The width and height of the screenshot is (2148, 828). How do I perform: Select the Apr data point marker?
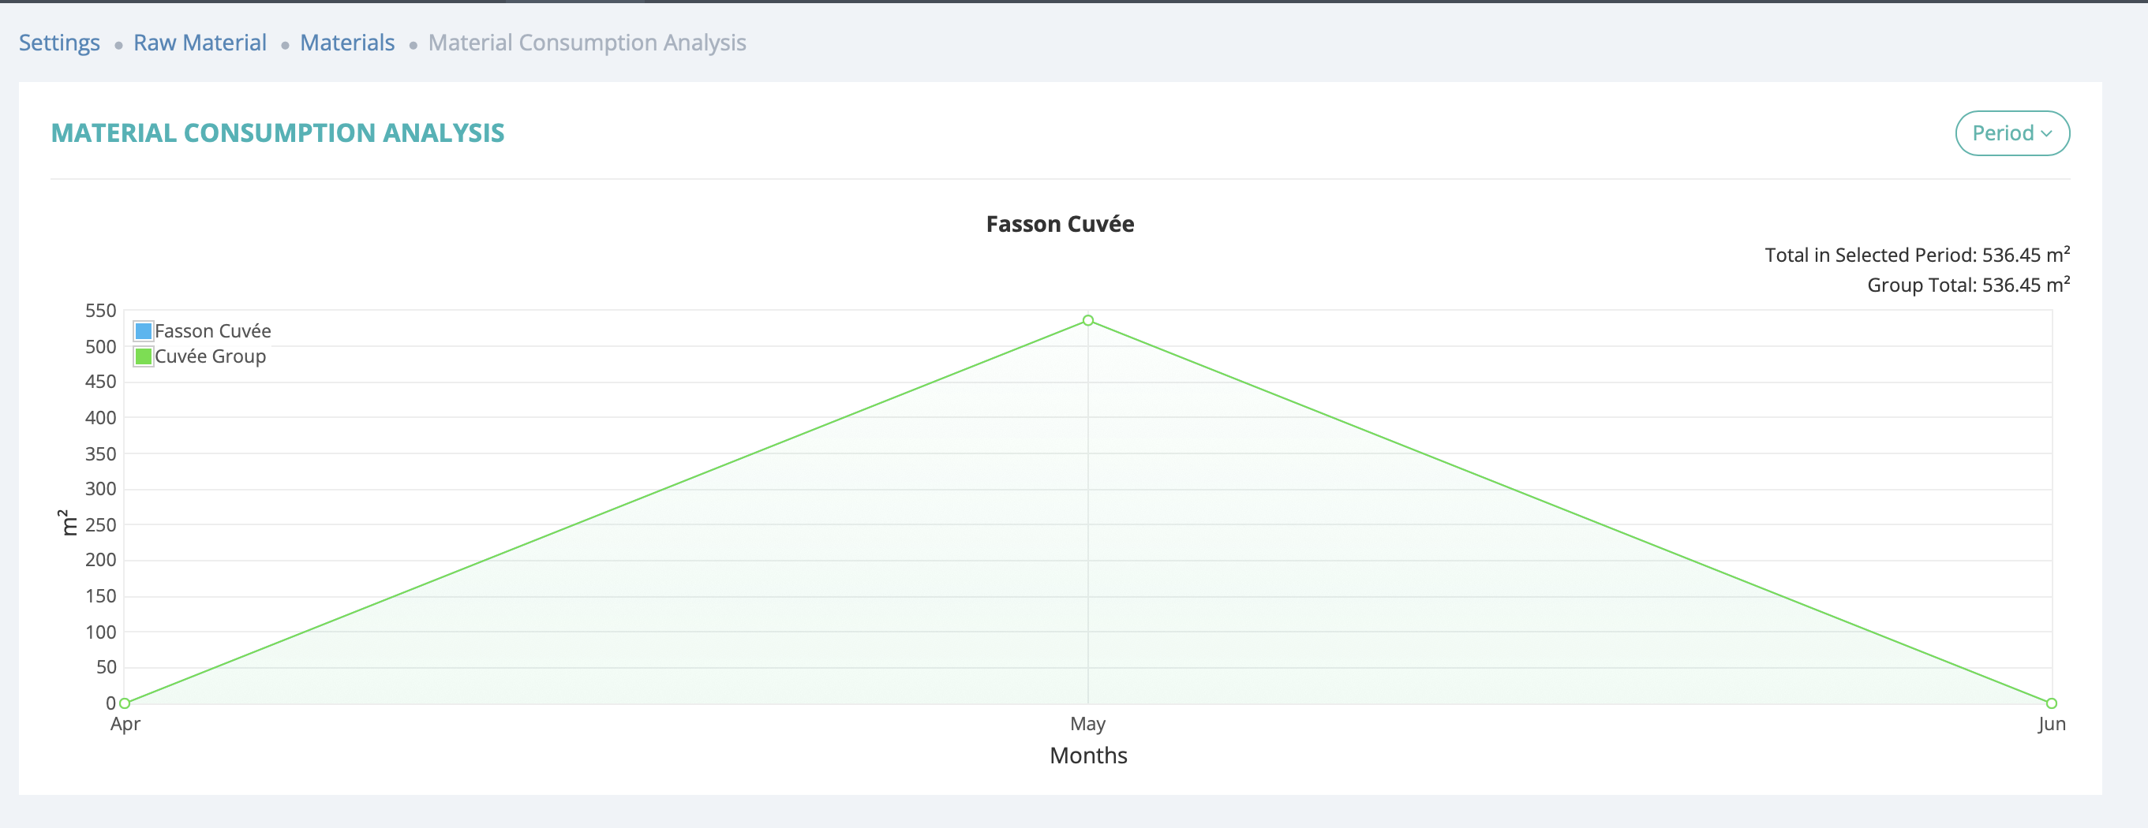coord(125,703)
